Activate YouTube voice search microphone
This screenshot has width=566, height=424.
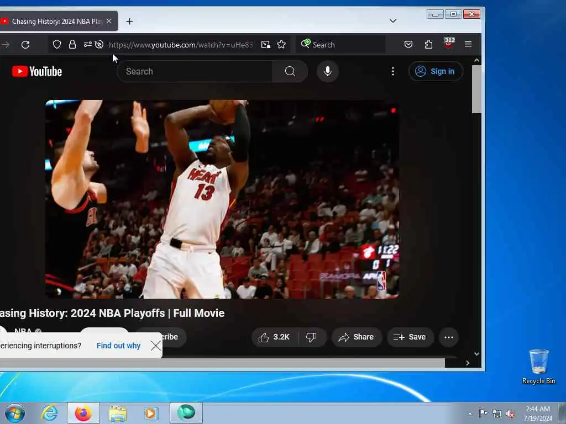point(327,71)
